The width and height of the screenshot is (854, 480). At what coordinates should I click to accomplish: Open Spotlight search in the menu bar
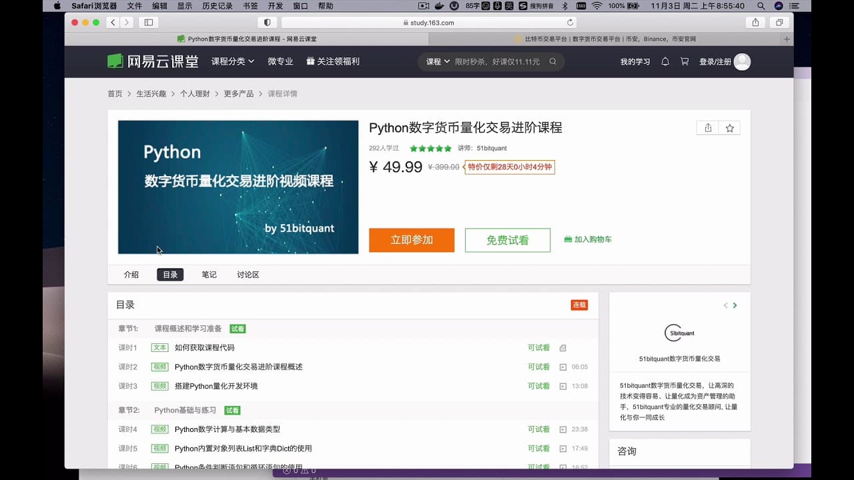(x=761, y=5)
